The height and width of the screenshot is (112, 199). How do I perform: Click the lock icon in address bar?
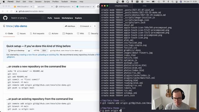click(16, 11)
